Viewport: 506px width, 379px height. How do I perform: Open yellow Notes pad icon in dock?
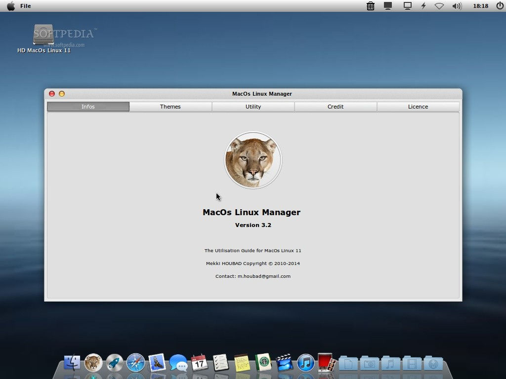(x=242, y=363)
